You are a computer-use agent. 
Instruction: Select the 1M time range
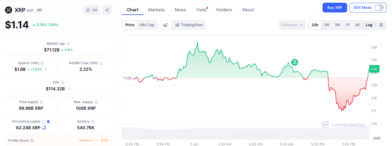pos(337,25)
